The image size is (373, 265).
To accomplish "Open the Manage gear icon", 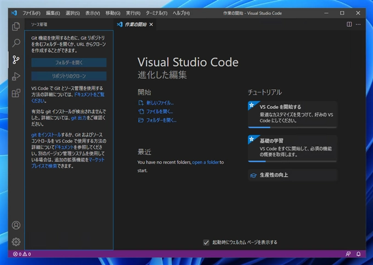I will tap(16, 241).
